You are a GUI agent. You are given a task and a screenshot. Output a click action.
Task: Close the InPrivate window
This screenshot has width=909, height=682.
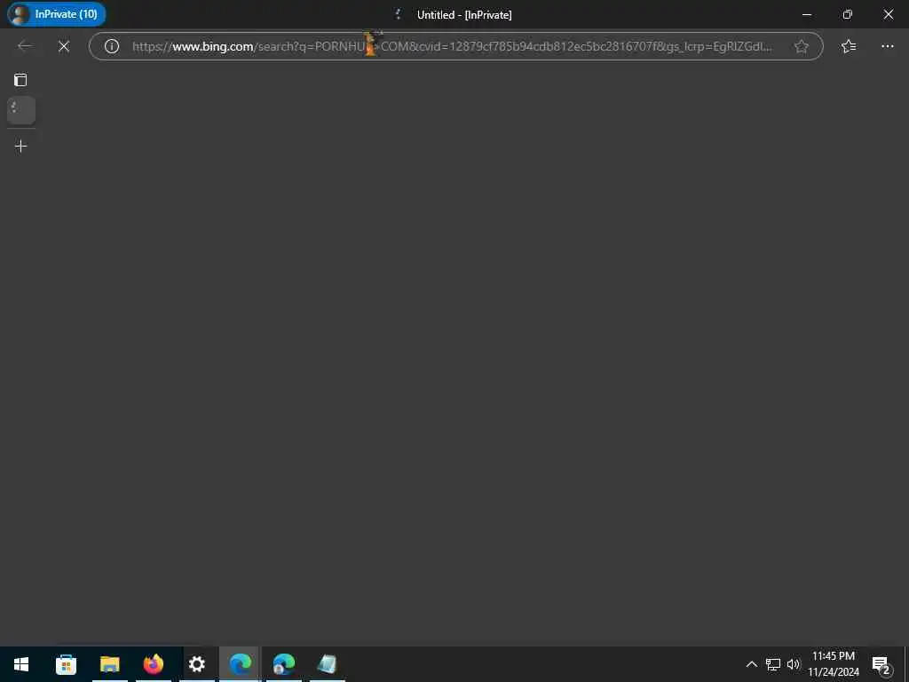tap(888, 14)
